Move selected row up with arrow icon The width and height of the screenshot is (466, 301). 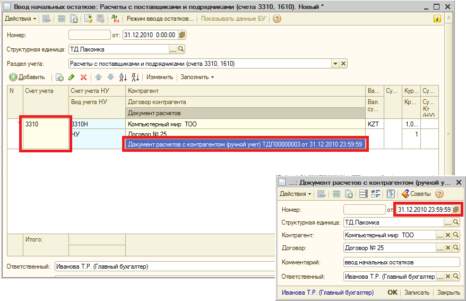tap(98, 77)
